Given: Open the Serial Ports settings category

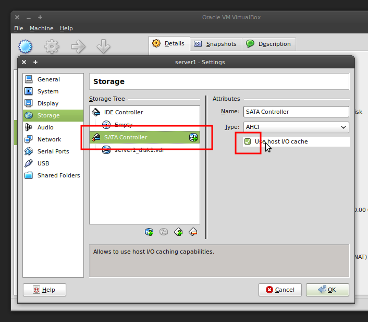Looking at the screenshot, I should tap(53, 151).
